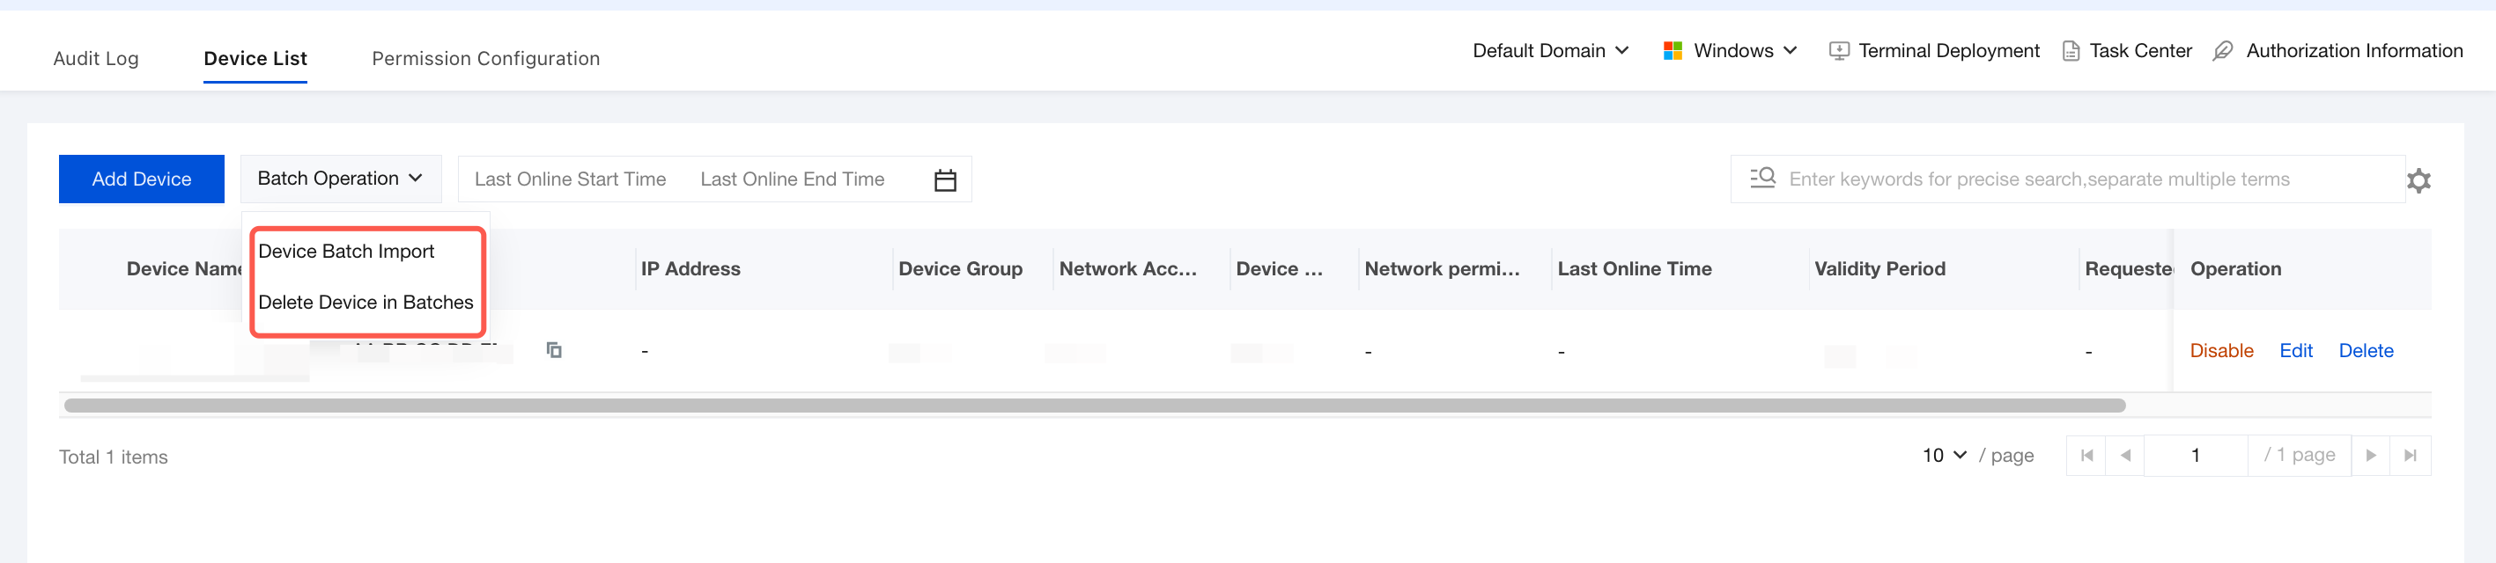Click the calendar icon in date range
2496x563 pixels.
(x=945, y=180)
